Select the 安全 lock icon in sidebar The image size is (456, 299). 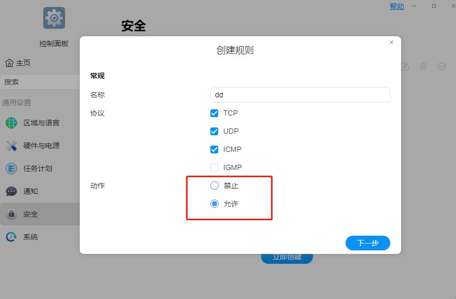tap(11, 213)
